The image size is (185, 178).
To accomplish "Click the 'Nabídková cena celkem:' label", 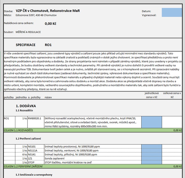I will click(x=19, y=23).
